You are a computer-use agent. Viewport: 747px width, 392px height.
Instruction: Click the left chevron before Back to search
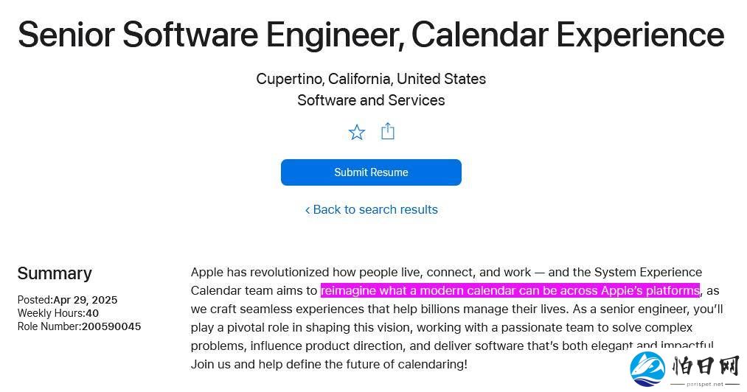coord(308,210)
